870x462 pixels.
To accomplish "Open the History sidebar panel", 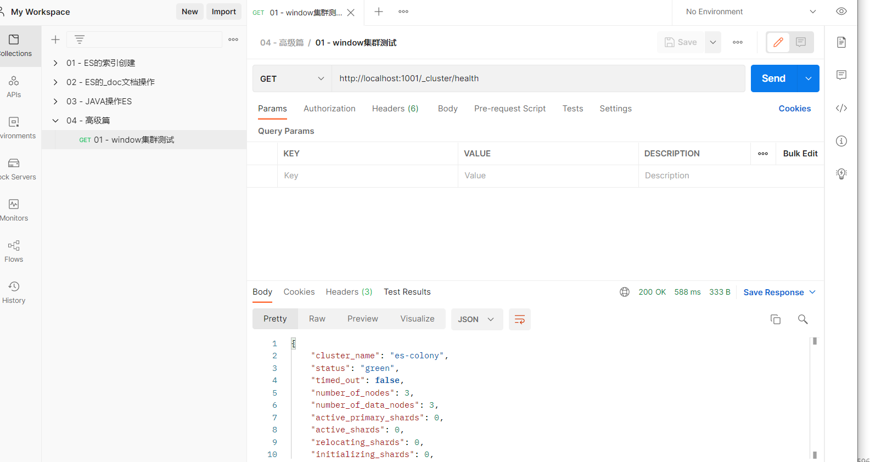I will (14, 292).
